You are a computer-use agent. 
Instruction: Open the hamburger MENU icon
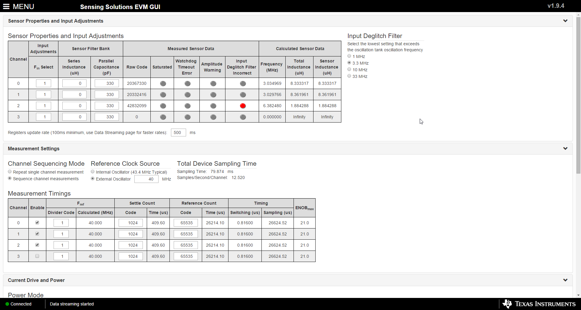[x=6, y=7]
